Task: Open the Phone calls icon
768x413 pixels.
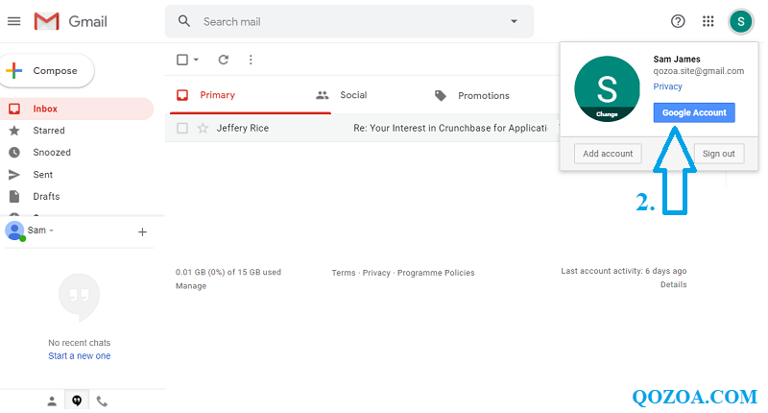Action: (x=102, y=401)
